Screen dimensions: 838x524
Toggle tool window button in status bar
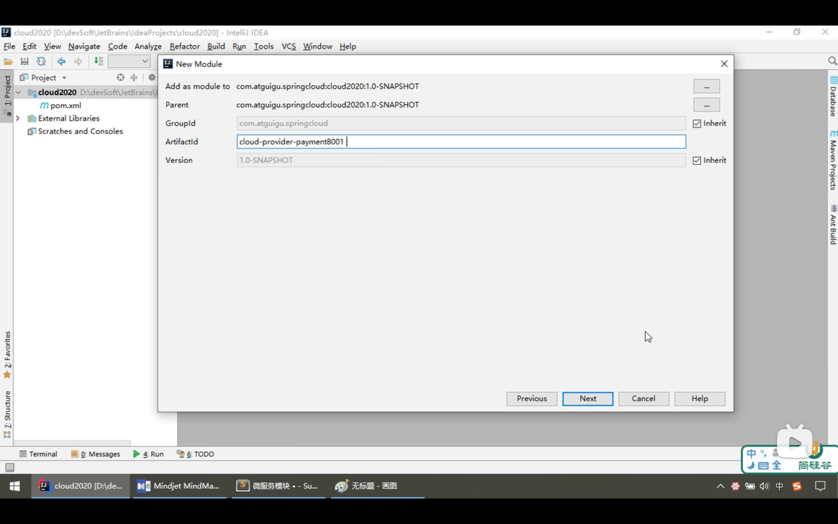pyautogui.click(x=10, y=468)
